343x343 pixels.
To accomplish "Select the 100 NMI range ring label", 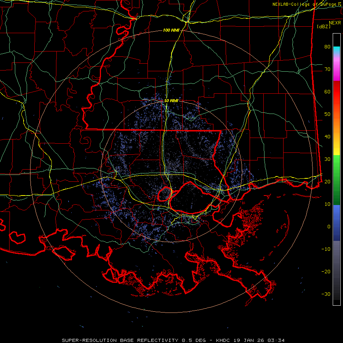I will point(171,30).
